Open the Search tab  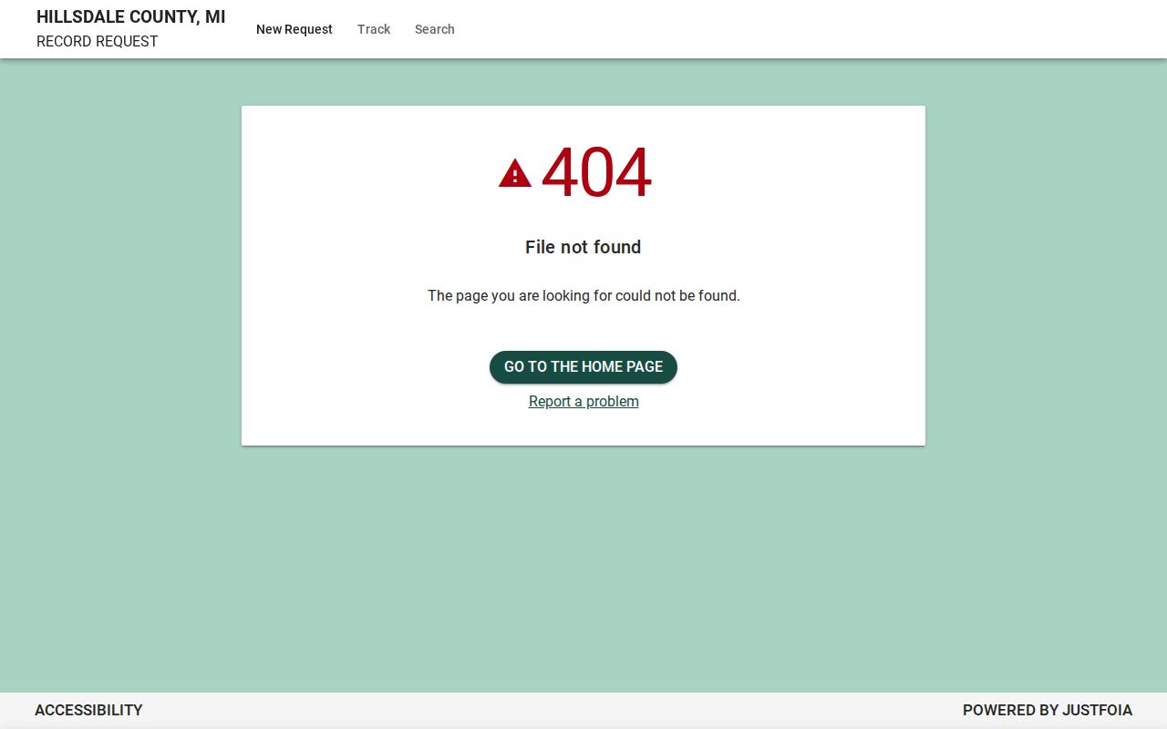(435, 29)
